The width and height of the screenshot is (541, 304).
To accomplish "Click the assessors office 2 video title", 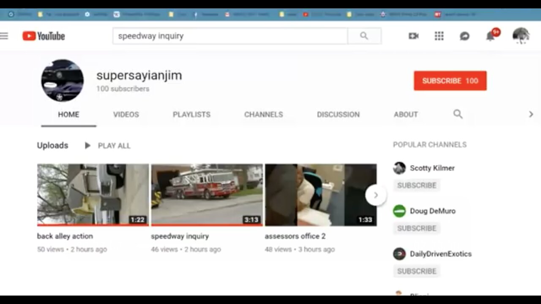I will point(295,236).
